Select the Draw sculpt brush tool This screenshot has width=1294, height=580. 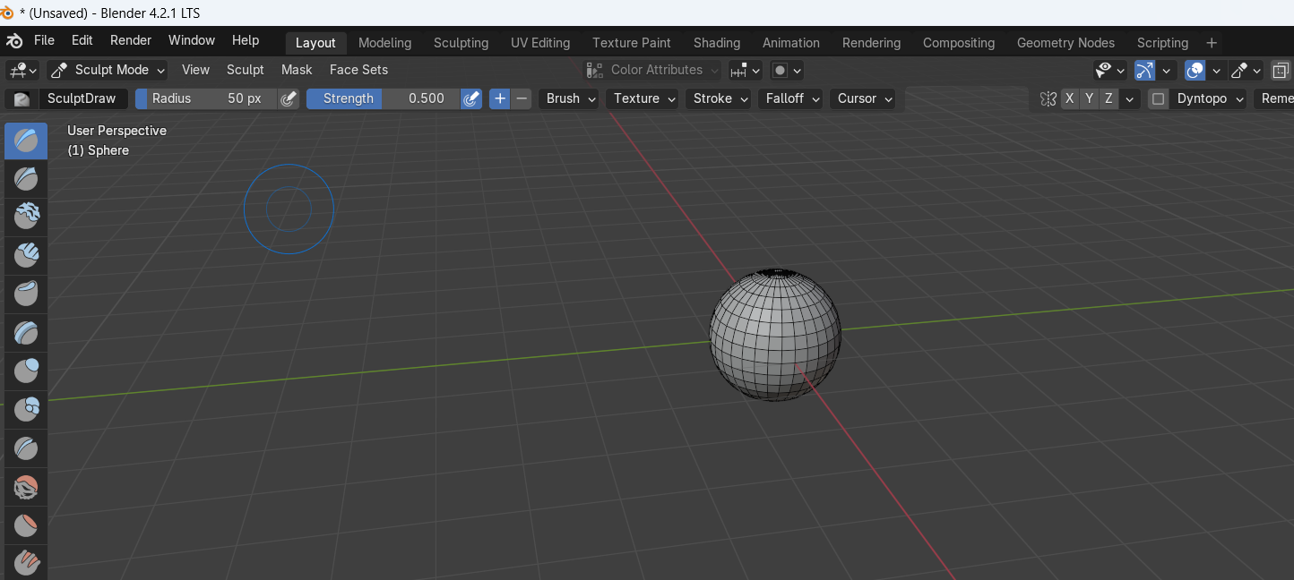26,141
